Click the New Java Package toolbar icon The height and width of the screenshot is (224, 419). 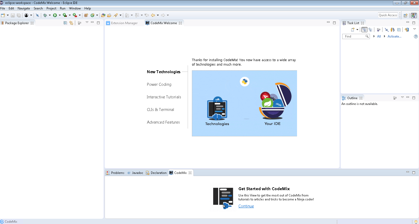86,15
